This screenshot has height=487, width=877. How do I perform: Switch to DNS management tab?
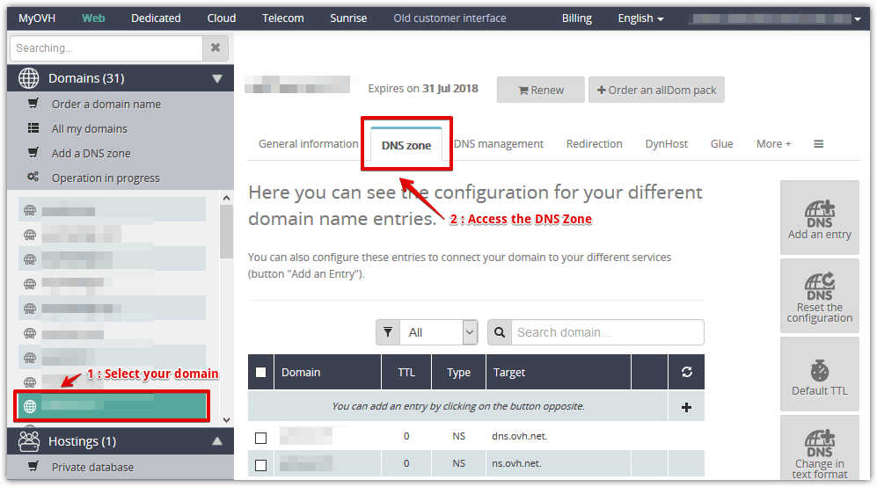(x=499, y=144)
